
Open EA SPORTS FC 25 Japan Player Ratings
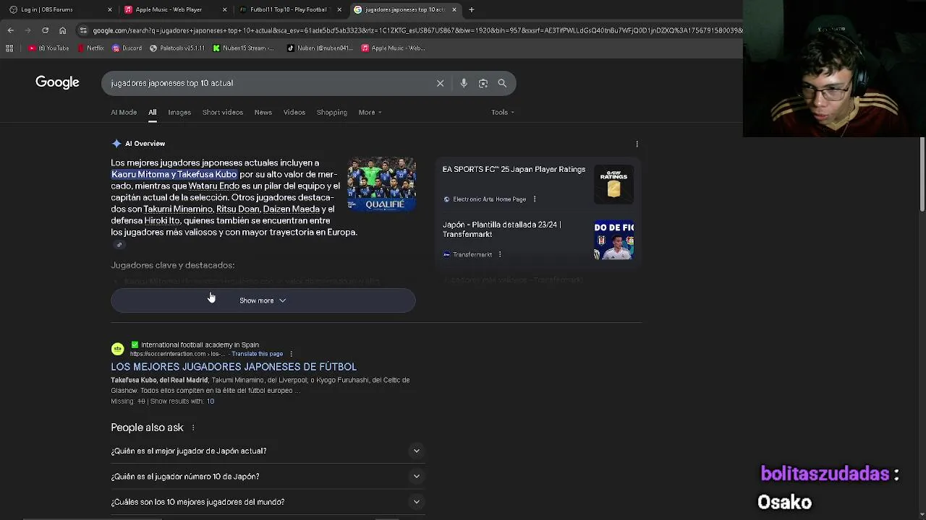pos(514,169)
